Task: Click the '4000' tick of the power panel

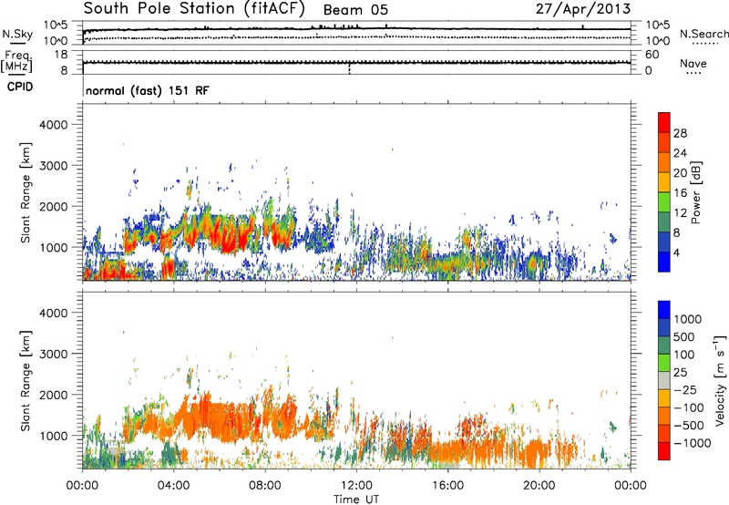Action: [53, 125]
